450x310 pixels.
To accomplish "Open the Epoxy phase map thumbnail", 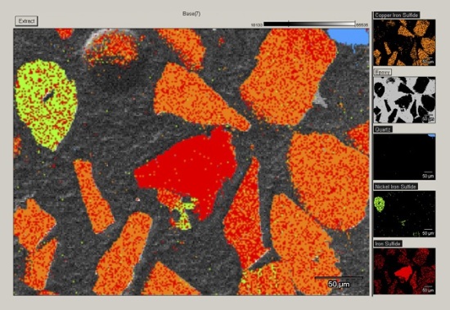I will pos(404,100).
